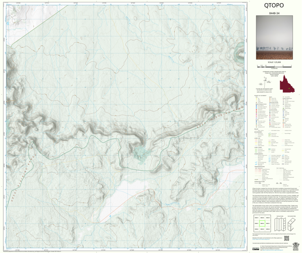
Task: Click the GREAT DIVIDING RANGE label at the east edge
Action: coord(220,116)
